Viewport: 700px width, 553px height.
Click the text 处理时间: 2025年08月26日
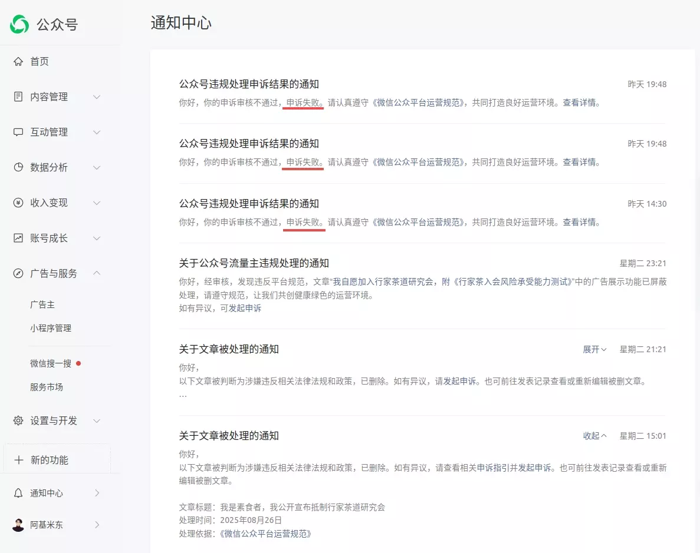coord(231,520)
